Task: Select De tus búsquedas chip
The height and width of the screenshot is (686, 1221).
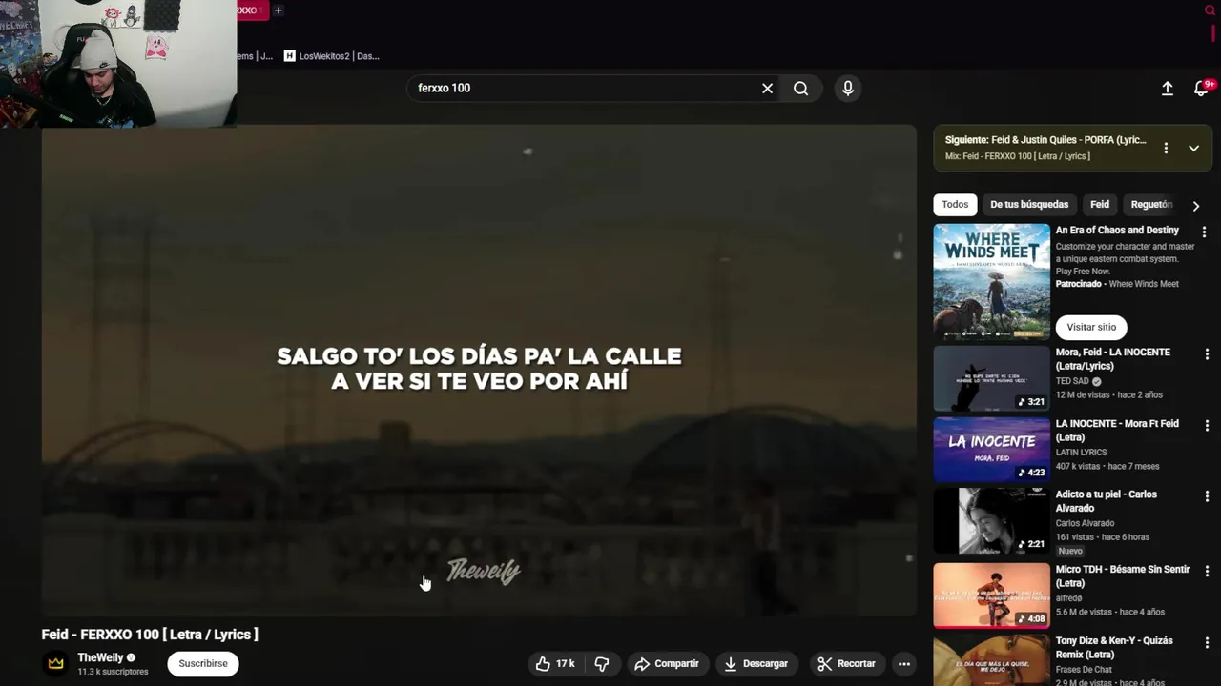Action: (x=1029, y=204)
